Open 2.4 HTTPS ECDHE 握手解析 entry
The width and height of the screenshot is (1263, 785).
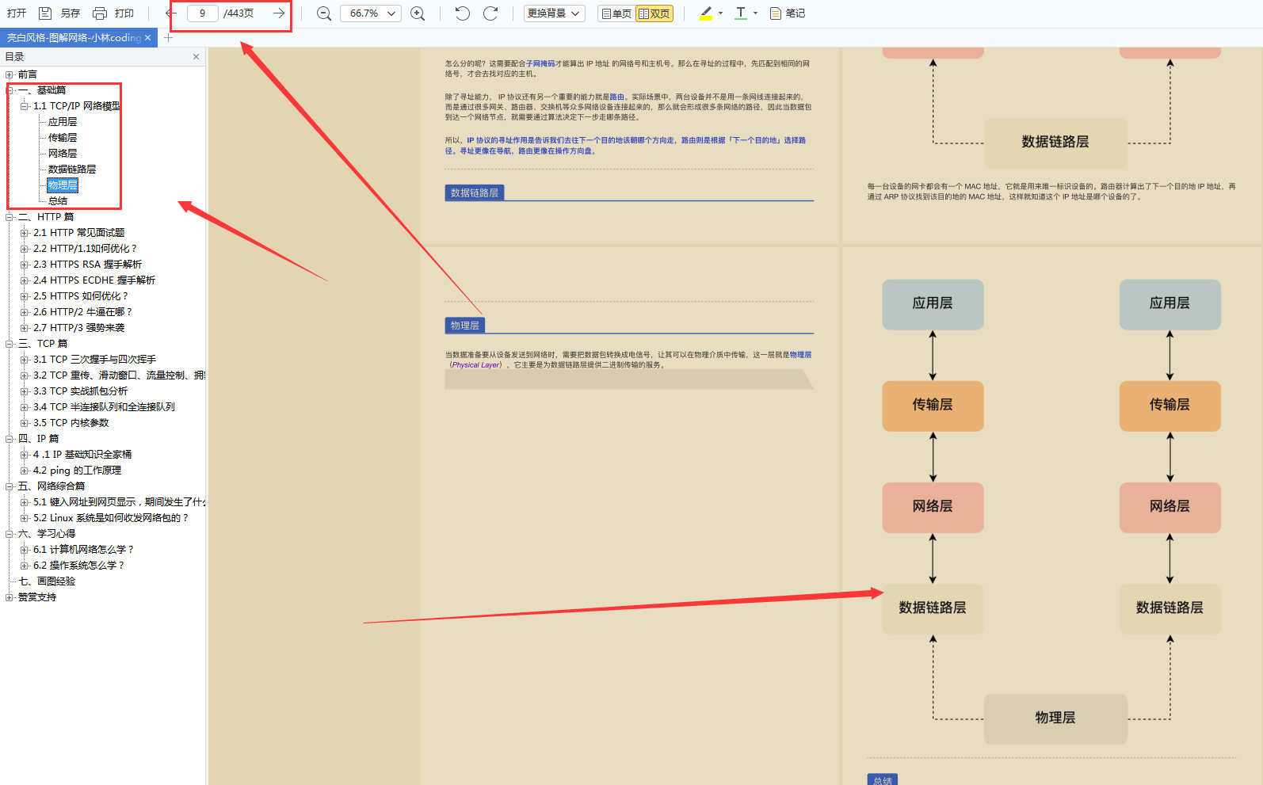pyautogui.click(x=94, y=280)
